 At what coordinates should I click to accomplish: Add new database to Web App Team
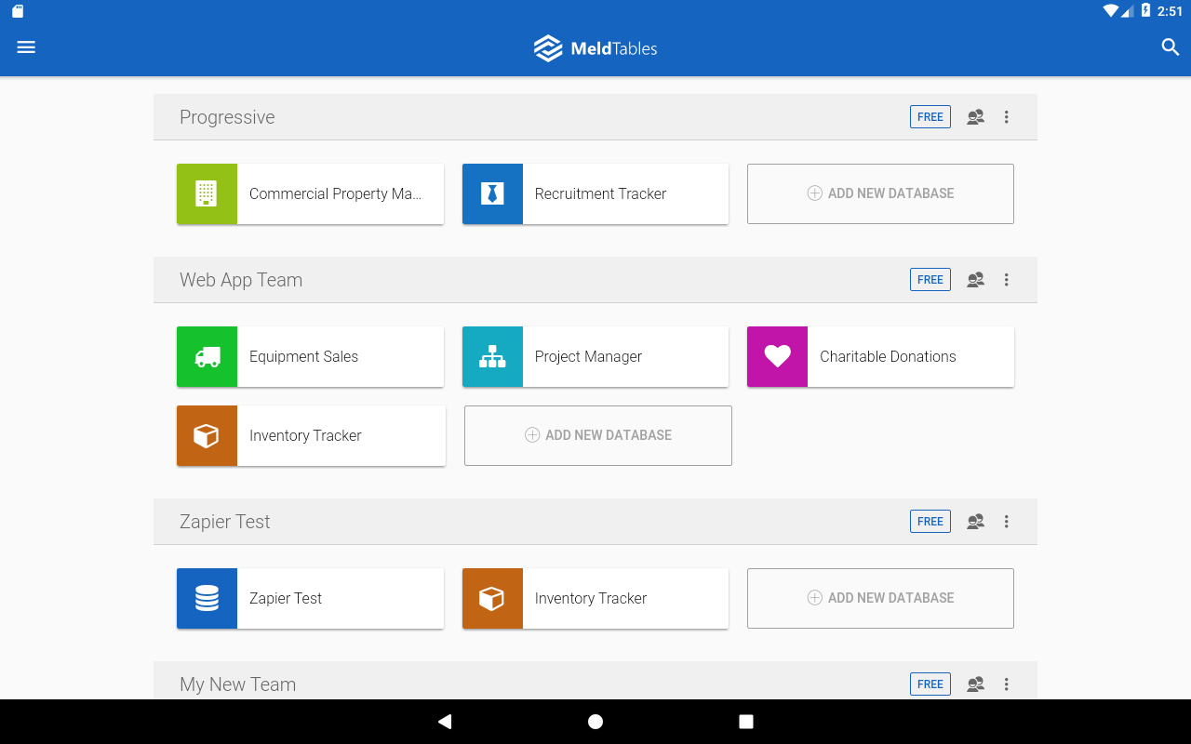tap(598, 435)
